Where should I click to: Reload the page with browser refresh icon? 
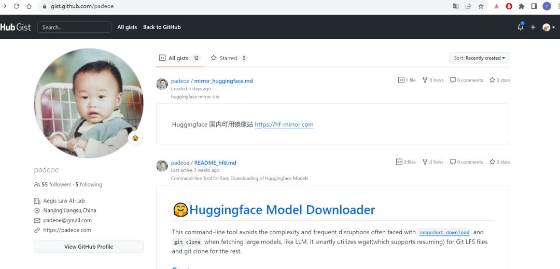17,6
